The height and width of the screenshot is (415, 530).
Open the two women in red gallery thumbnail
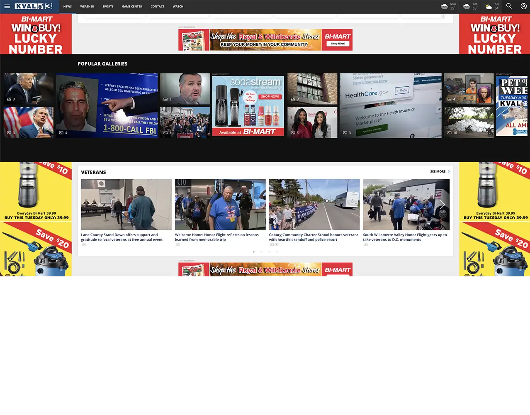pyautogui.click(x=312, y=122)
